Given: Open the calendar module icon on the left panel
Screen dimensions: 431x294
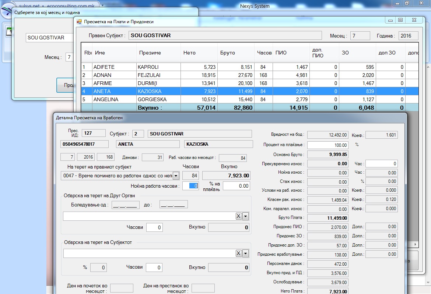Looking at the screenshot, I should pyautogui.click(x=9, y=30).
